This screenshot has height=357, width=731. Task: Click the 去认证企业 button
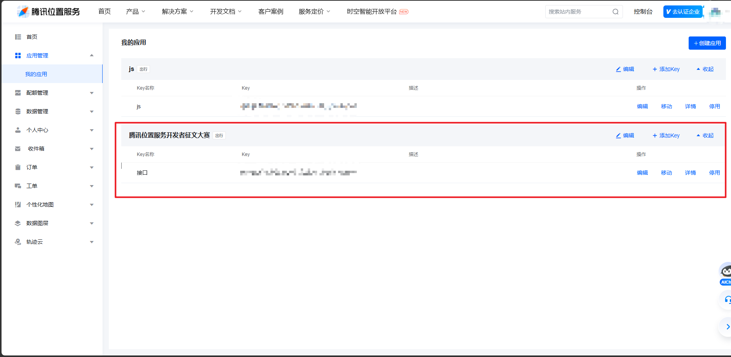pos(683,12)
